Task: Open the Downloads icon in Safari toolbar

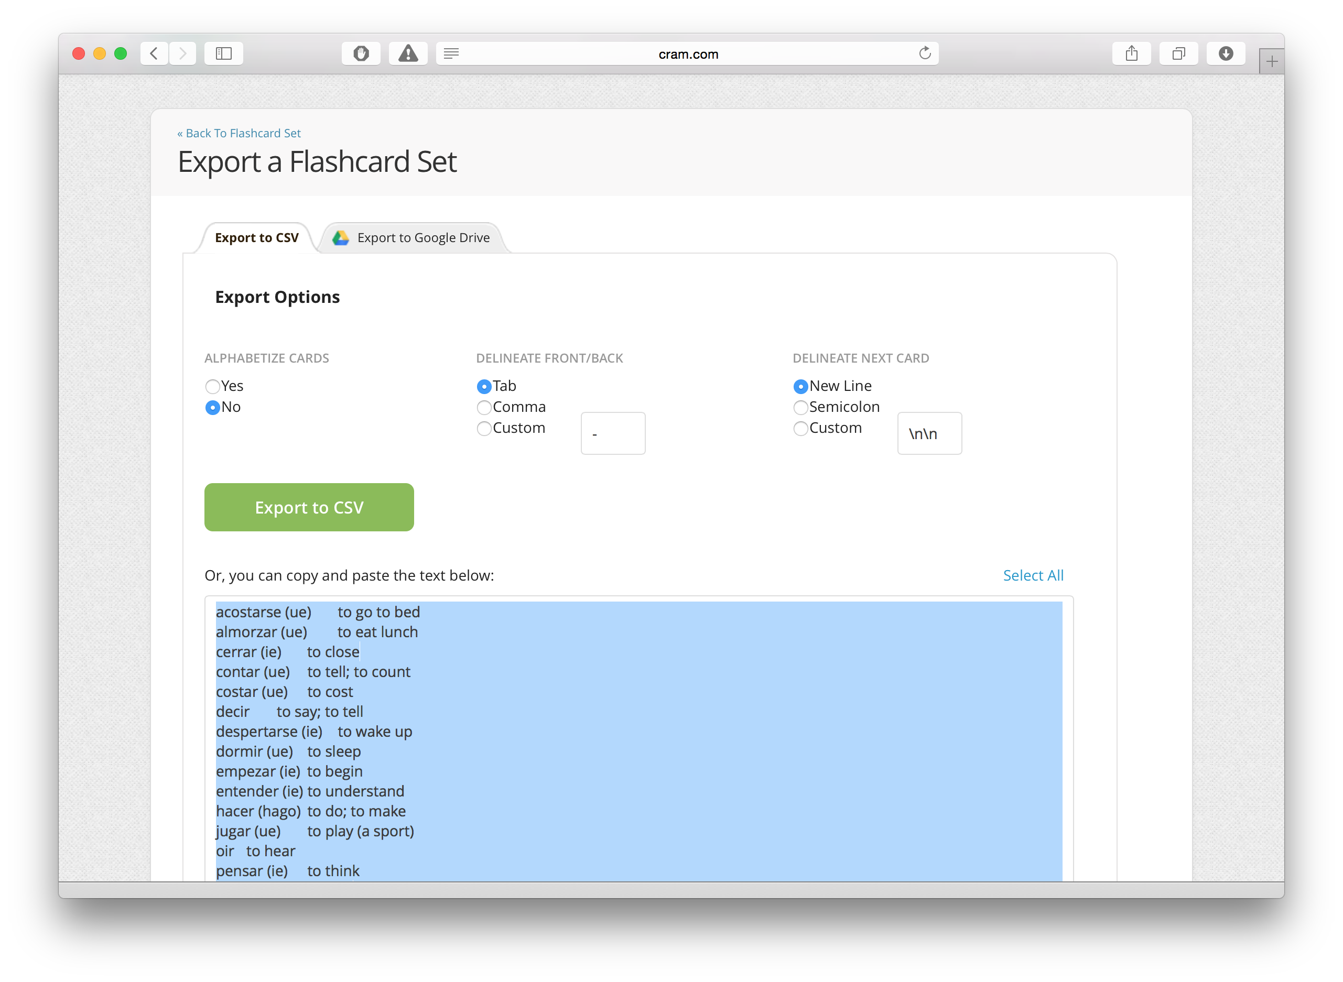Action: [1225, 53]
